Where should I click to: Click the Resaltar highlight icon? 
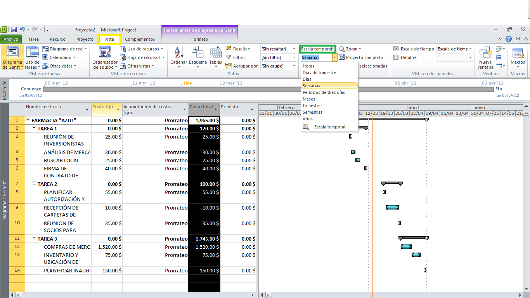pos(228,49)
